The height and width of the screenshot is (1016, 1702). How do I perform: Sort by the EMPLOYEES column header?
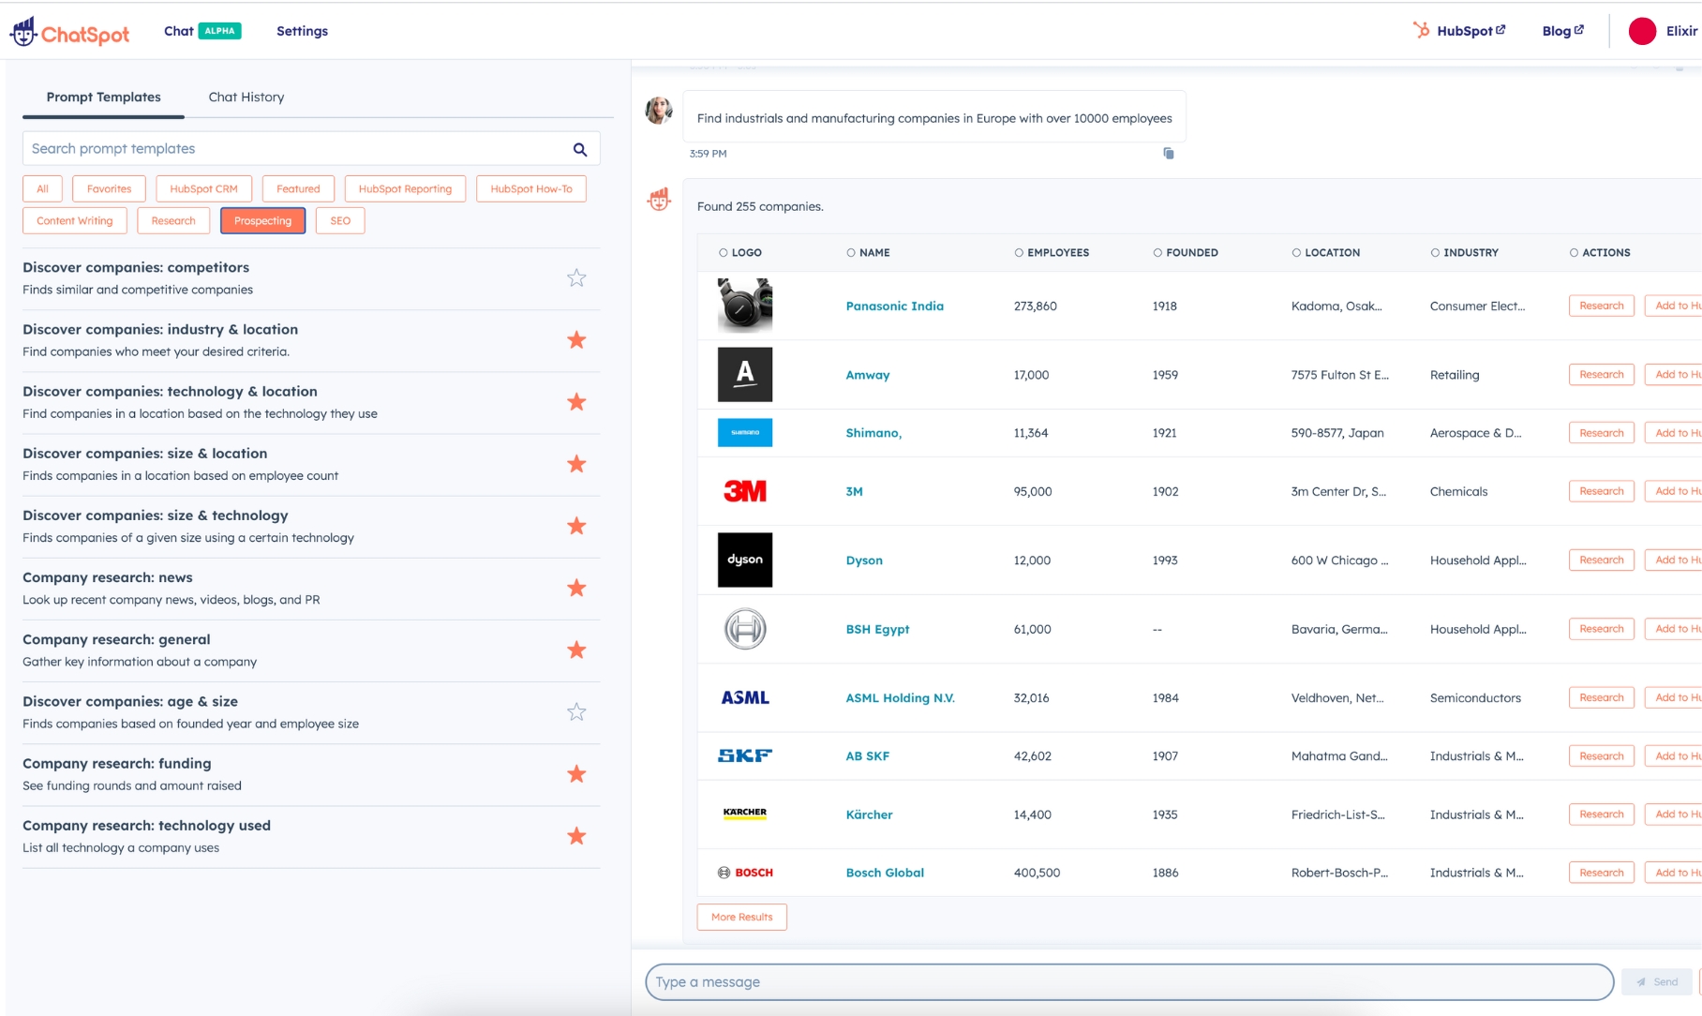[1052, 253]
